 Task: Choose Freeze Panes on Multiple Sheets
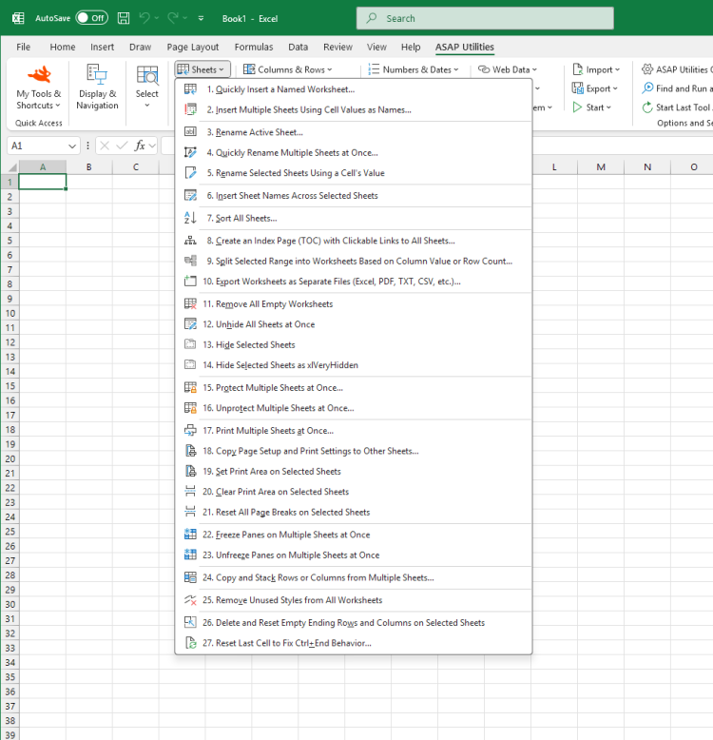[285, 535]
